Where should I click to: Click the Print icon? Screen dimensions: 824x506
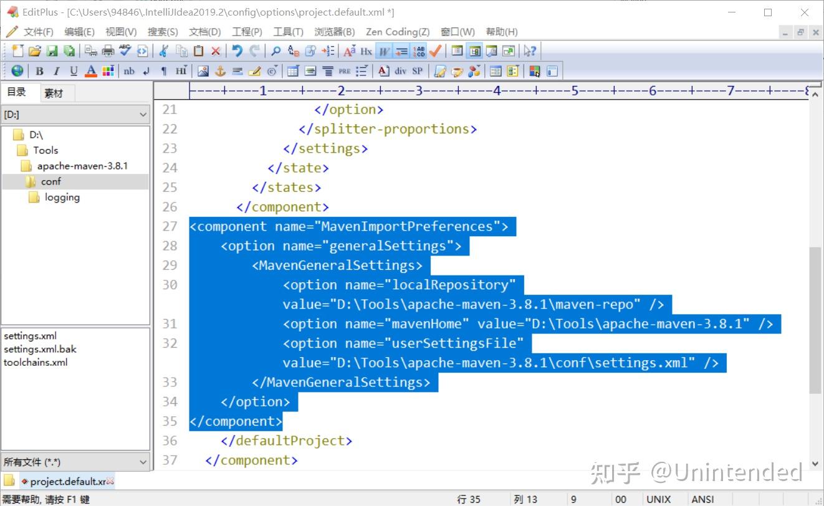click(108, 51)
